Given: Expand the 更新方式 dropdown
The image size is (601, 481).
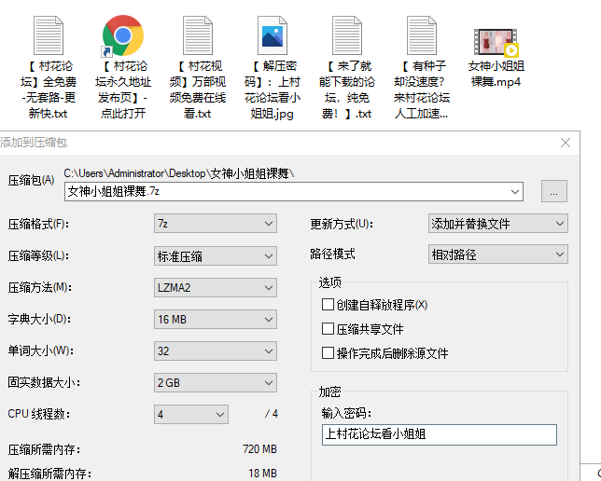Looking at the screenshot, I should [x=497, y=224].
